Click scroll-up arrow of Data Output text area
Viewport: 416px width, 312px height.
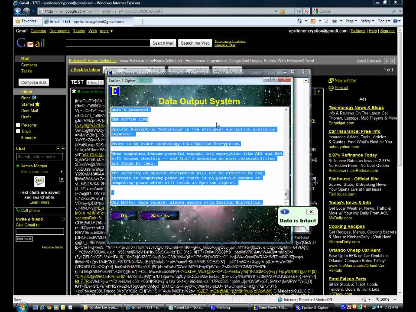point(286,110)
